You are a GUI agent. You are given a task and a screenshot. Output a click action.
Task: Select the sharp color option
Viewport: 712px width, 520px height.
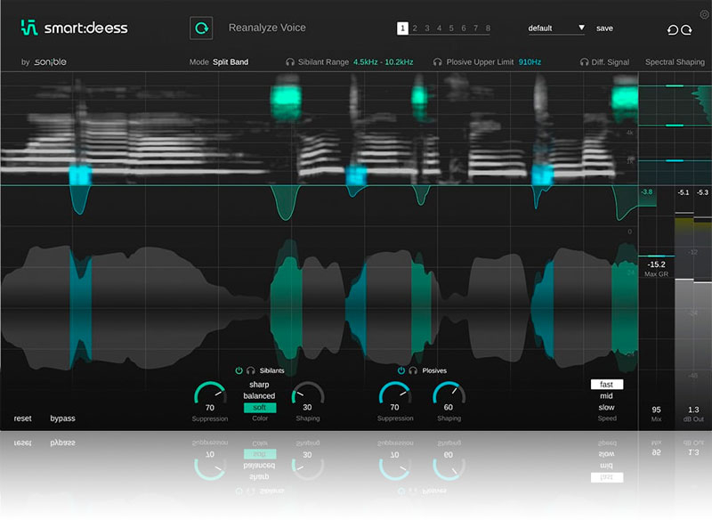[x=259, y=385]
